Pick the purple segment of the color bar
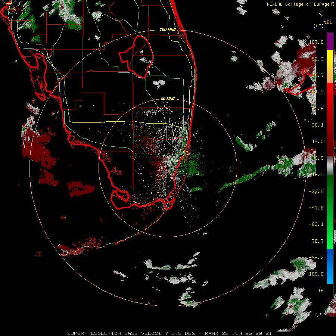This screenshot has height=336, width=336. [330, 41]
